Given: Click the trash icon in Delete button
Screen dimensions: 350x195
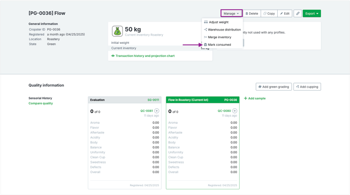Looking at the screenshot, I should pyautogui.click(x=247, y=14).
